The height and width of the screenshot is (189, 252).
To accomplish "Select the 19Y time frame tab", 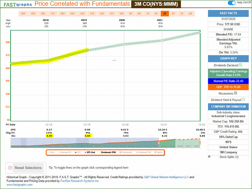I will pos(33,14).
